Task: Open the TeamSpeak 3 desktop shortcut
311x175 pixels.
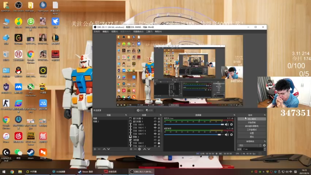Action: [43, 7]
